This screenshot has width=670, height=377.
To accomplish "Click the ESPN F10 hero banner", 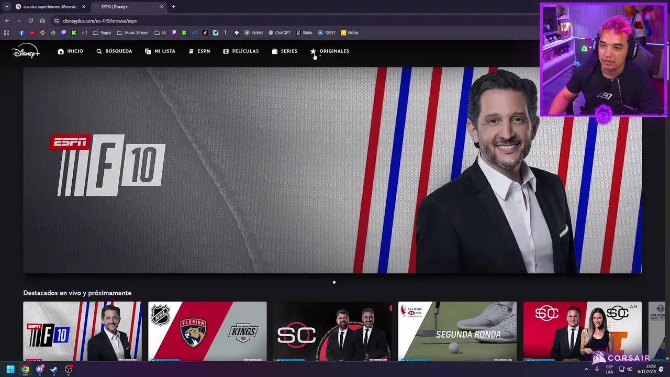I will tap(332, 170).
